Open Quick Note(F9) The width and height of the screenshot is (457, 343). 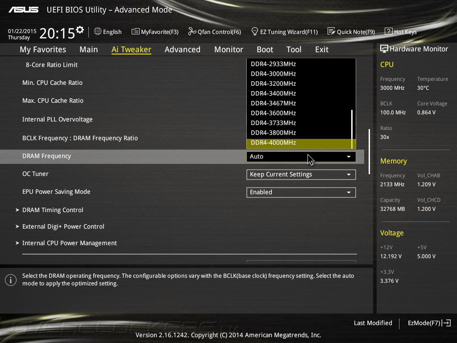[x=351, y=32]
